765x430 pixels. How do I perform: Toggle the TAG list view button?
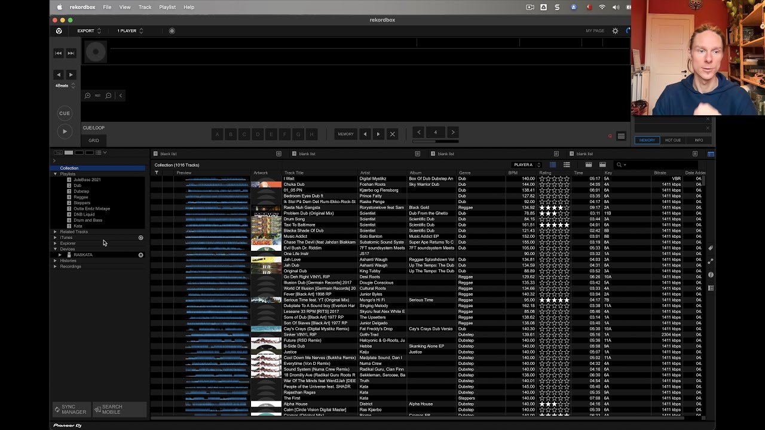coord(58,153)
